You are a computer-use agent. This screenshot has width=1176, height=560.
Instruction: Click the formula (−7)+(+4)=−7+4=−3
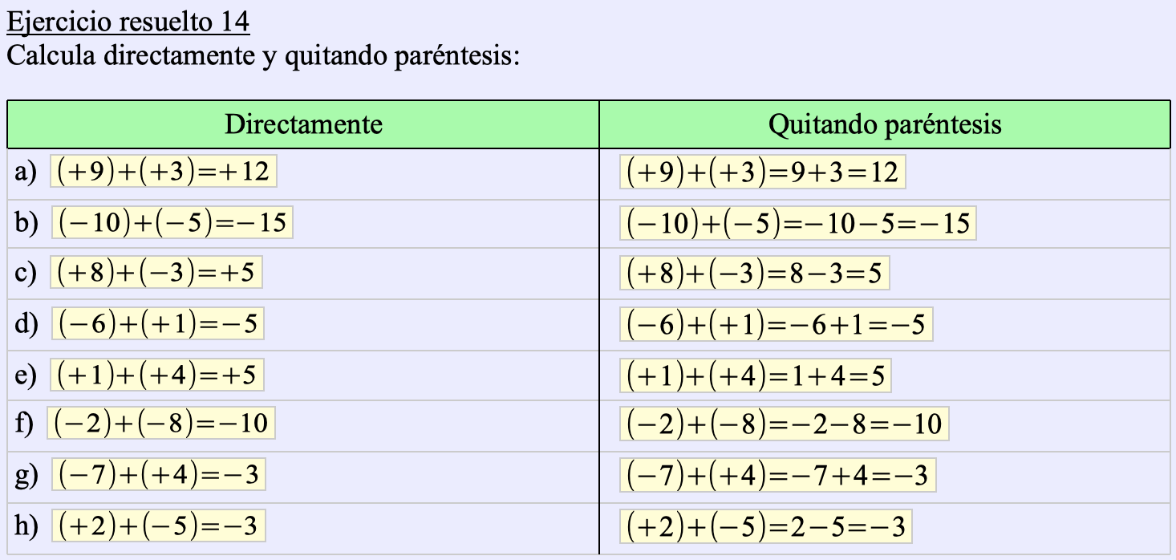(777, 476)
